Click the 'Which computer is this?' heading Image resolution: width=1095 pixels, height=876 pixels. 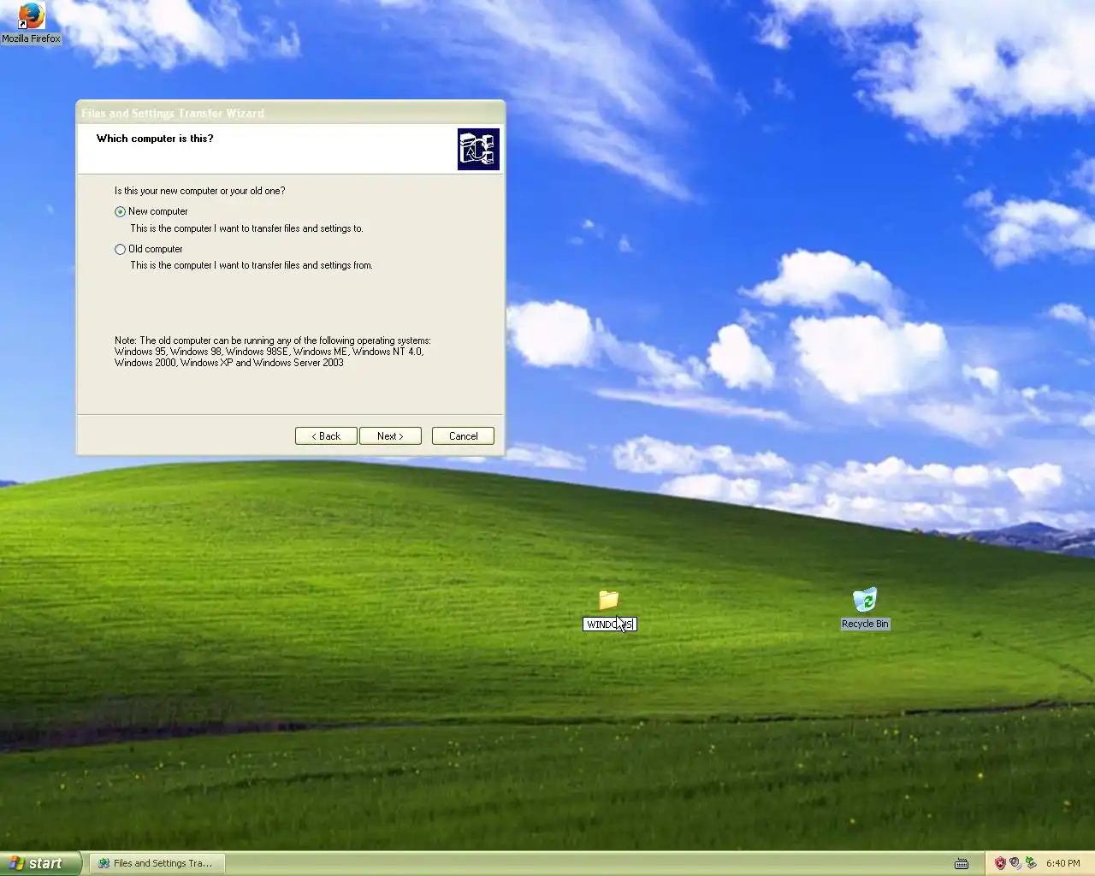pos(155,139)
